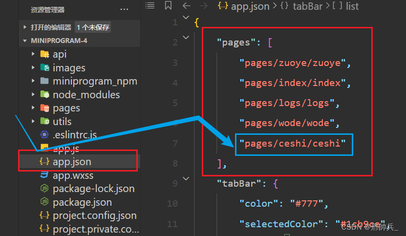Click the utils folder icon

[44, 121]
